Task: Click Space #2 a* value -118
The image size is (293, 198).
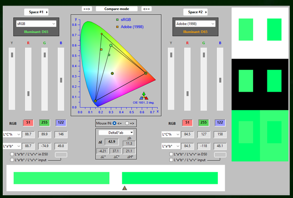Action: pos(204,146)
